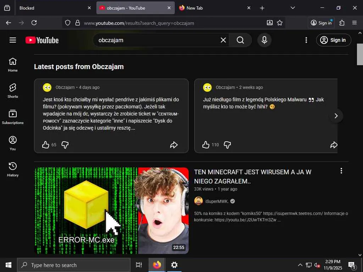
Task: Open the Firefox extensions puzzle icon
Action: (342, 23)
